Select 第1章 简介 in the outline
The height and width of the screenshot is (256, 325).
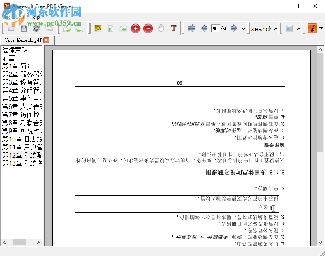tap(18, 66)
